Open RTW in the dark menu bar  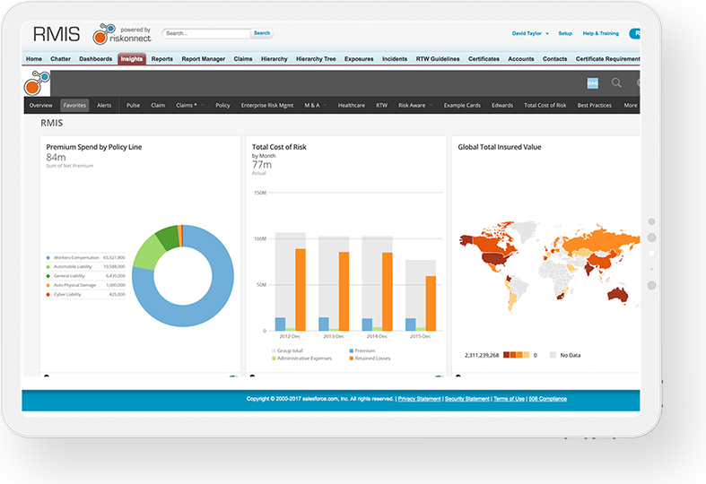pyautogui.click(x=381, y=105)
